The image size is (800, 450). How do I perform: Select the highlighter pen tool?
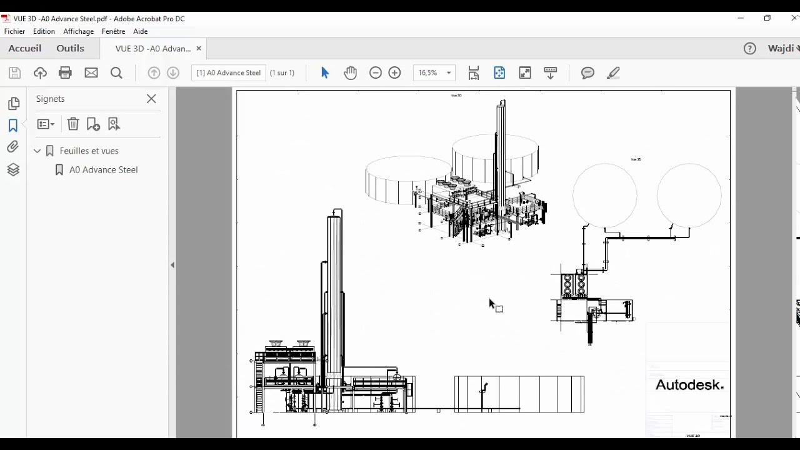tap(613, 73)
